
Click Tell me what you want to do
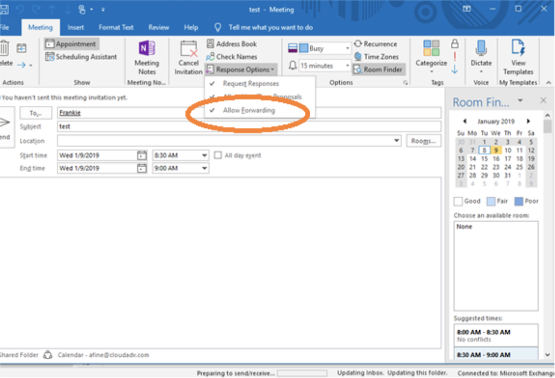coord(271,27)
